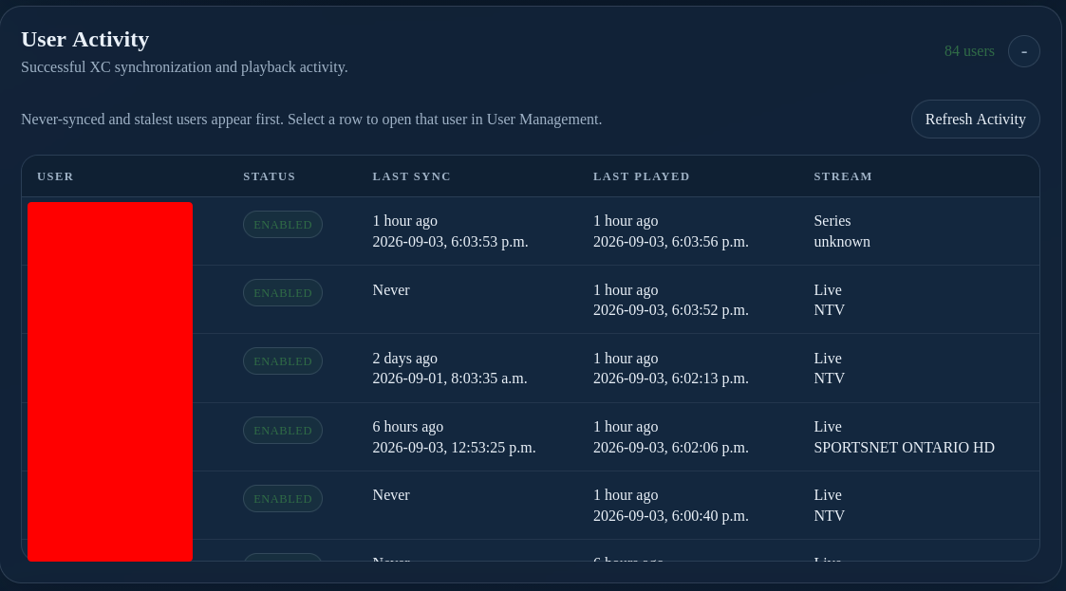
Task: Click ENABLED badge in row played 6:03:52 p.m.
Action: [283, 293]
